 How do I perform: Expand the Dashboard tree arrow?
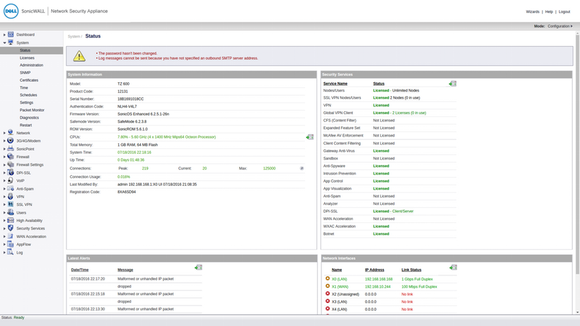click(5, 35)
